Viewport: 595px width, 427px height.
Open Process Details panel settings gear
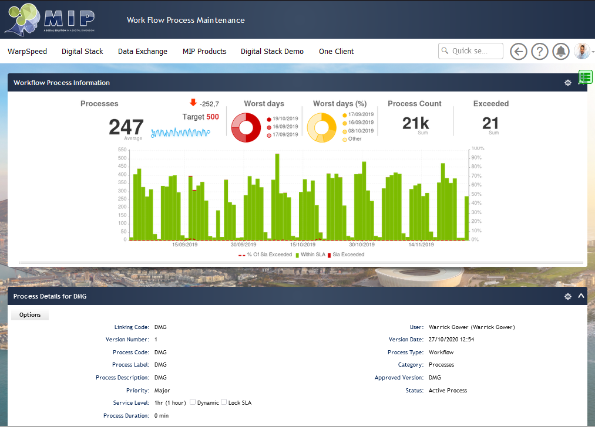pyautogui.click(x=567, y=297)
